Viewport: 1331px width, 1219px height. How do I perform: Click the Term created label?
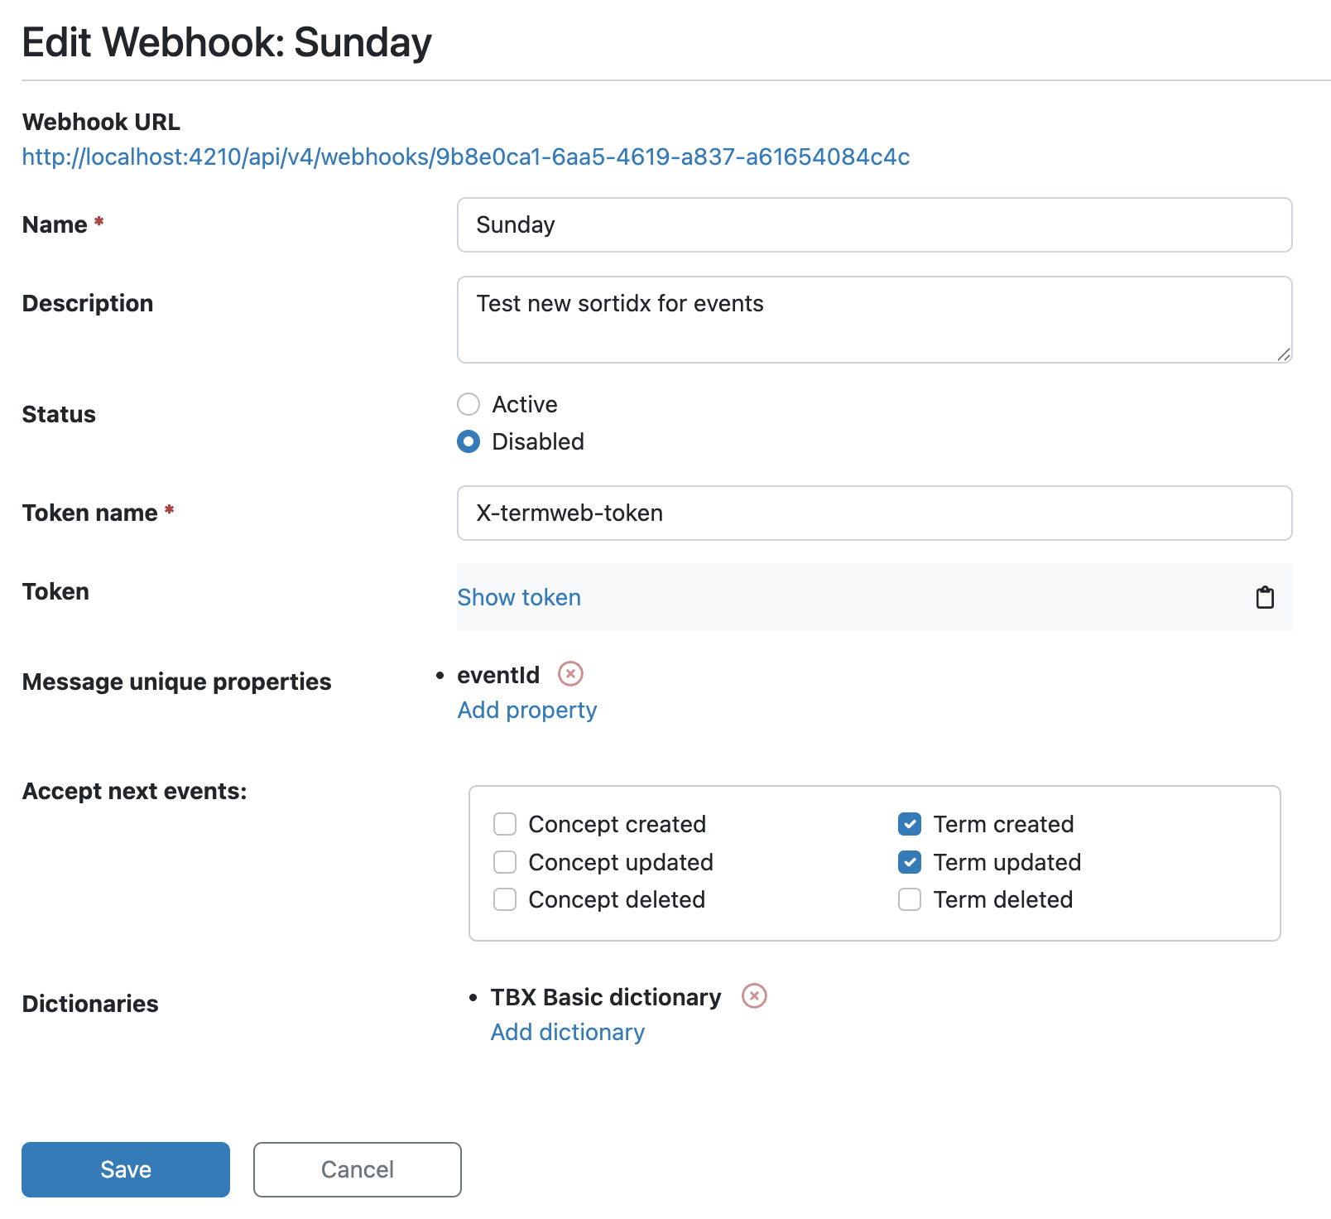click(1003, 824)
